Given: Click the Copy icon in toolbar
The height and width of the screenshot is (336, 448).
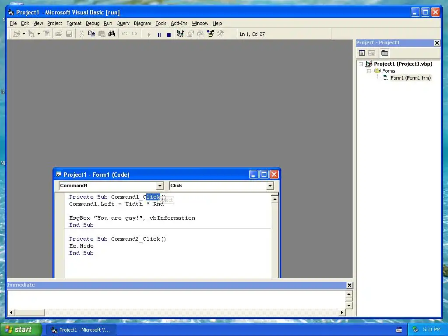Looking at the screenshot, I should click(x=91, y=34).
